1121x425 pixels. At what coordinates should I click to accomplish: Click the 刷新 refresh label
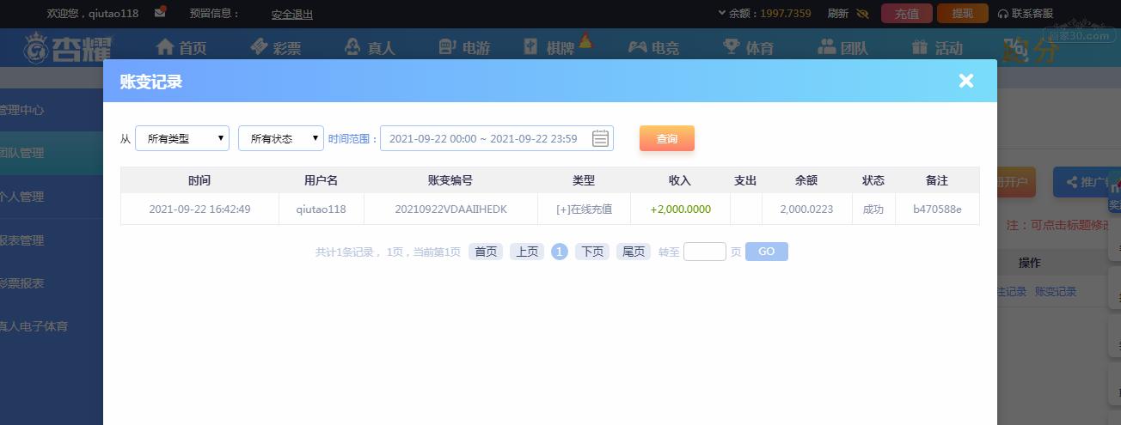(837, 14)
